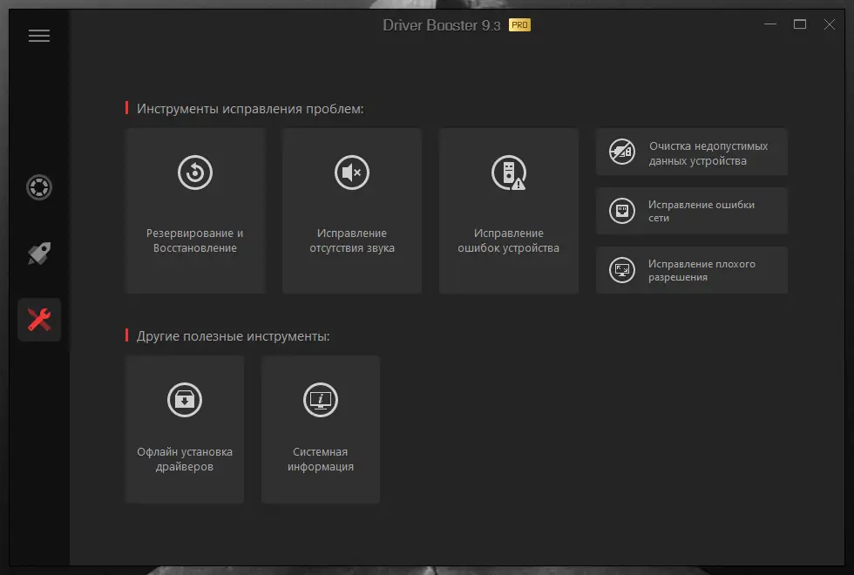Click the Резервирование и Восстановление restore icon
854x575 pixels.
click(195, 172)
